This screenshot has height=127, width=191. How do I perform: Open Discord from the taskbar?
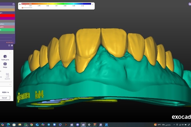(x=78, y=125)
